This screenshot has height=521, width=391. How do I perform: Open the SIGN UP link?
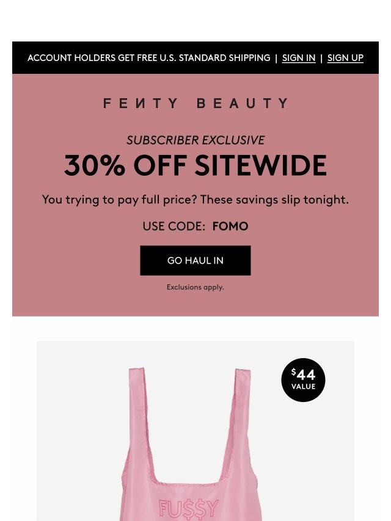click(x=345, y=58)
